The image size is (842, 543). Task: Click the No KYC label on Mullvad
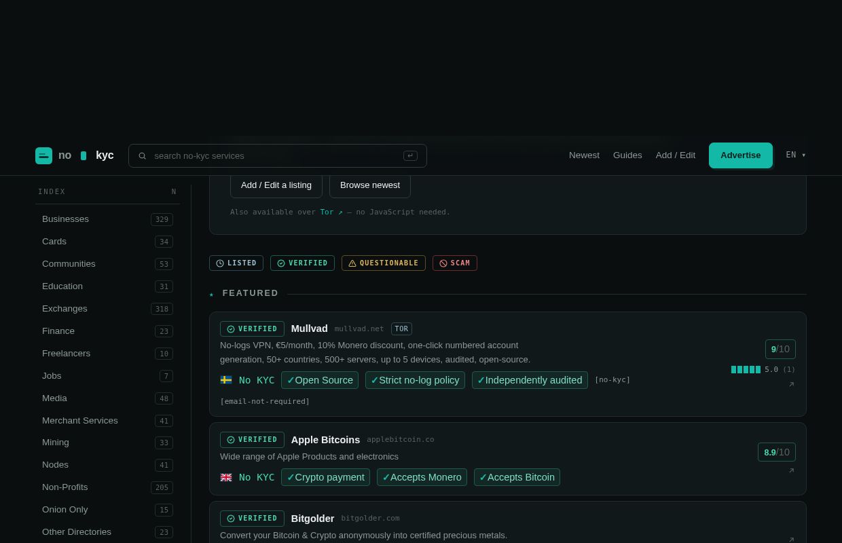click(x=257, y=380)
